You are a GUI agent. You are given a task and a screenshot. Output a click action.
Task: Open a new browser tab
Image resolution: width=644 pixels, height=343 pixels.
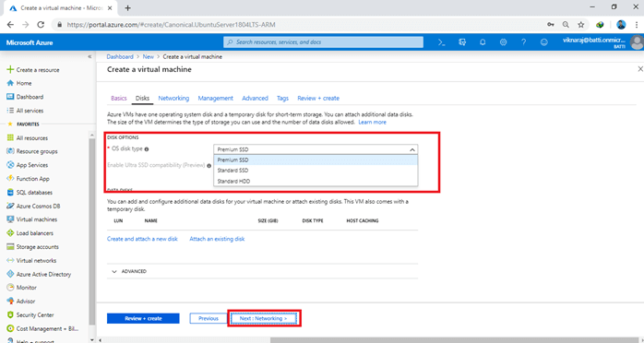coord(127,7)
